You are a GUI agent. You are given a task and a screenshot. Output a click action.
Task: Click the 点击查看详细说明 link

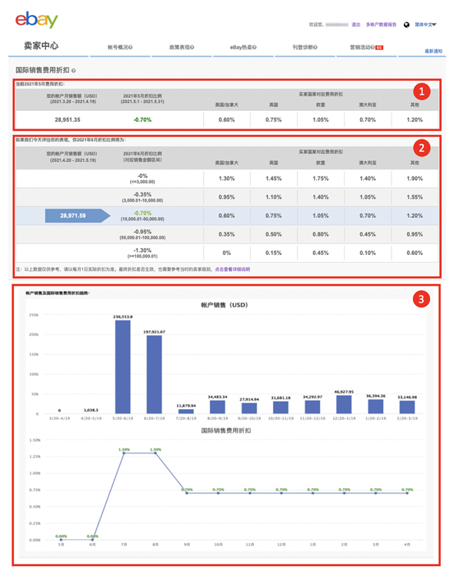232,270
